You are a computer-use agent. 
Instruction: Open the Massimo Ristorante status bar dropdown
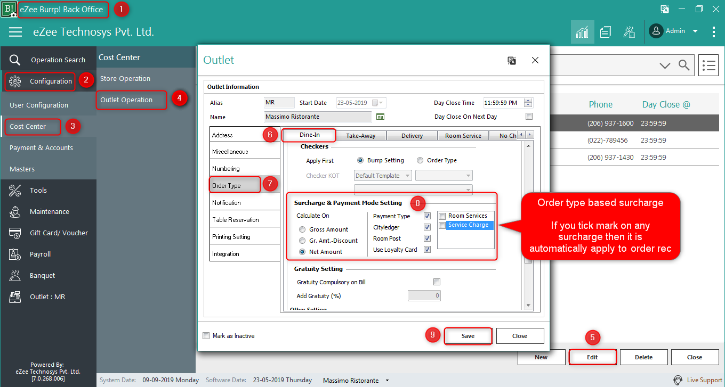pos(388,381)
